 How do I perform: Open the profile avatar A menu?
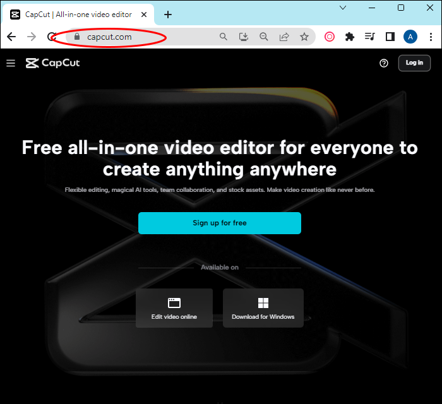click(410, 37)
